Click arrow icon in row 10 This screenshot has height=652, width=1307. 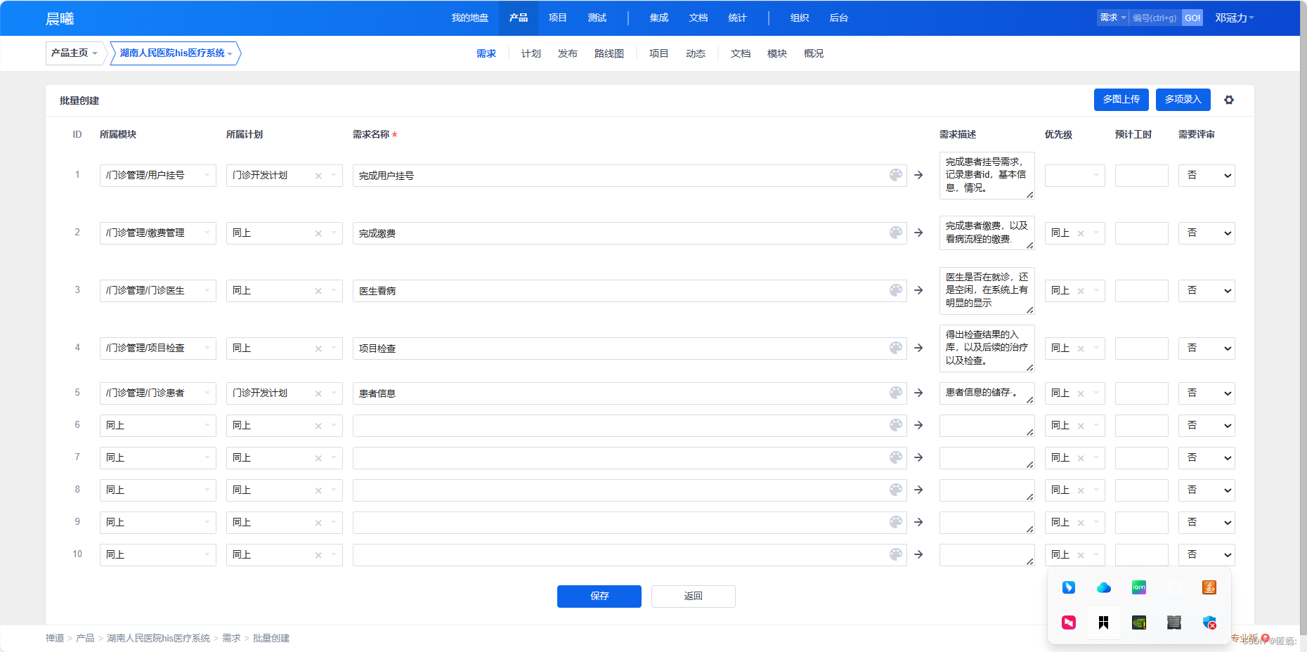tap(918, 554)
